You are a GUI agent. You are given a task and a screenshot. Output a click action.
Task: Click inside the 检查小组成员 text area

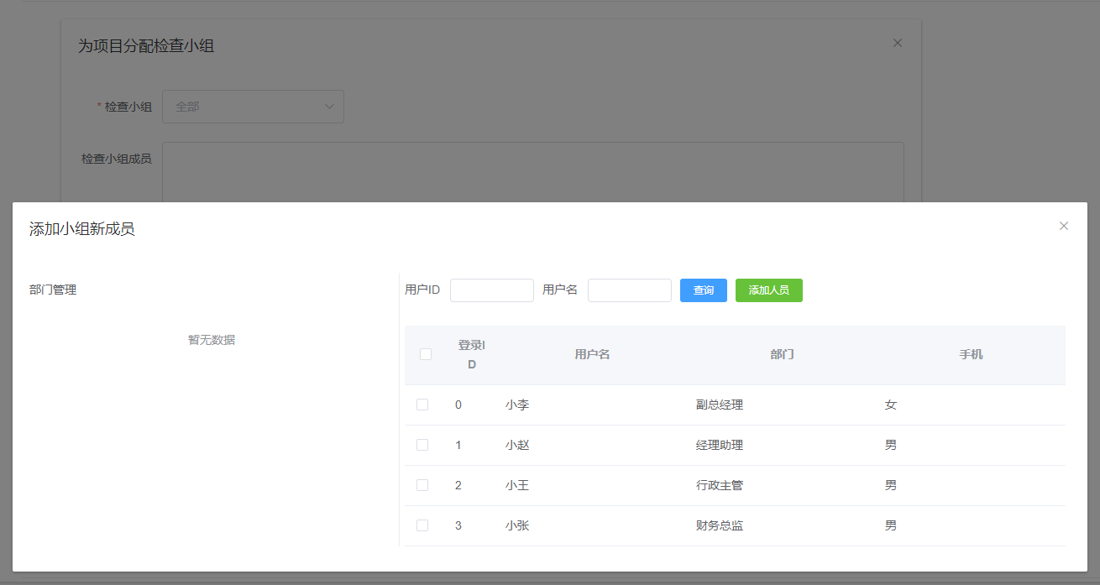tap(533, 176)
